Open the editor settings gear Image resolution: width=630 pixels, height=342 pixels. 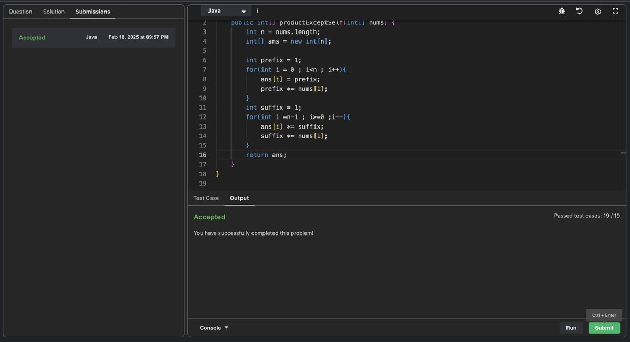(x=597, y=10)
